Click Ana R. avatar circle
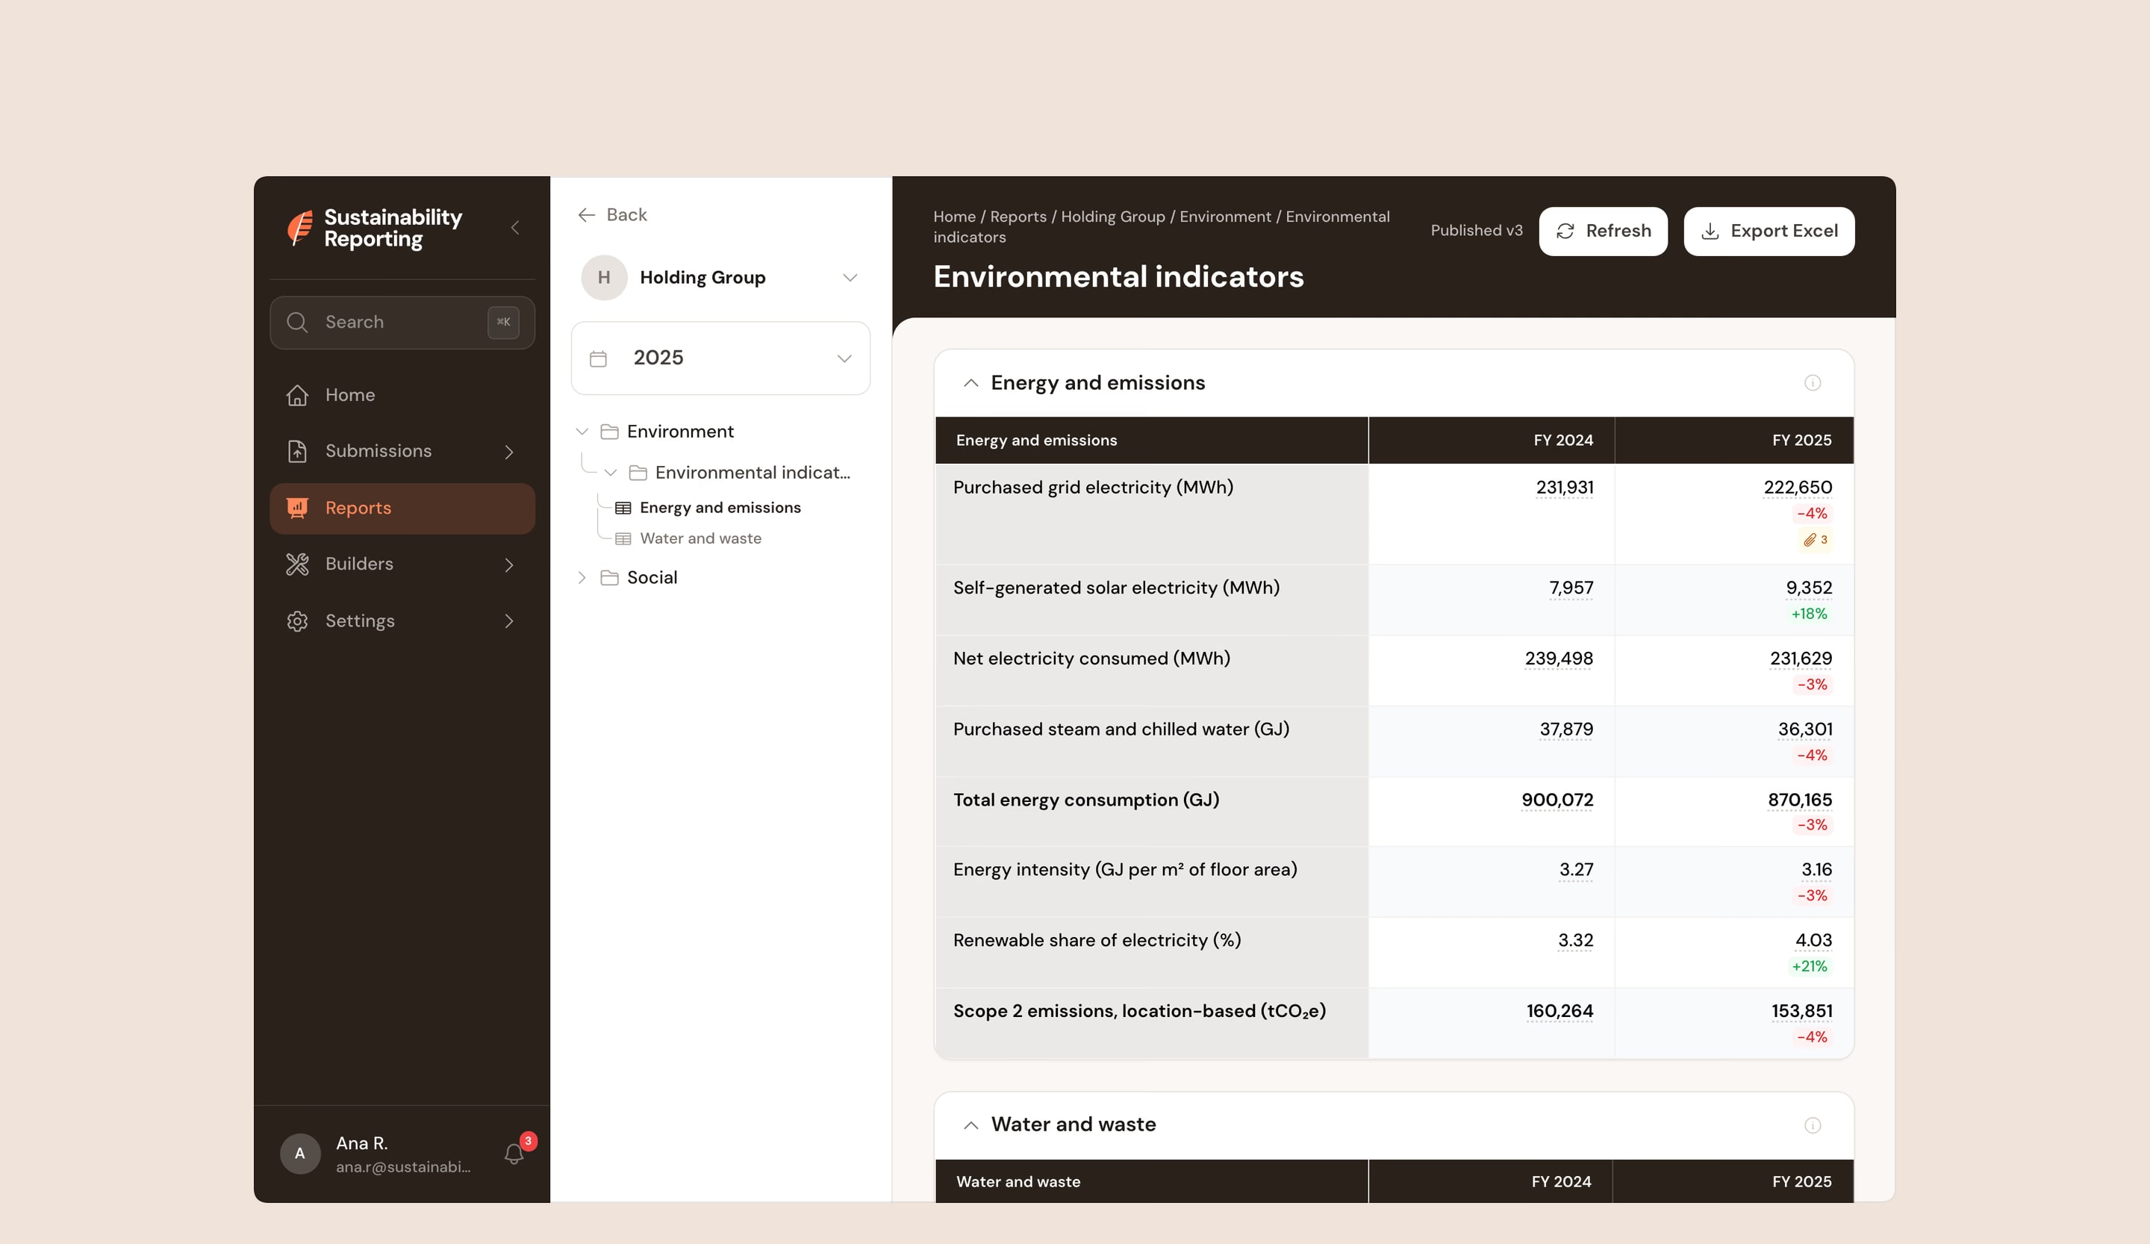This screenshot has height=1244, width=2150. [300, 1154]
